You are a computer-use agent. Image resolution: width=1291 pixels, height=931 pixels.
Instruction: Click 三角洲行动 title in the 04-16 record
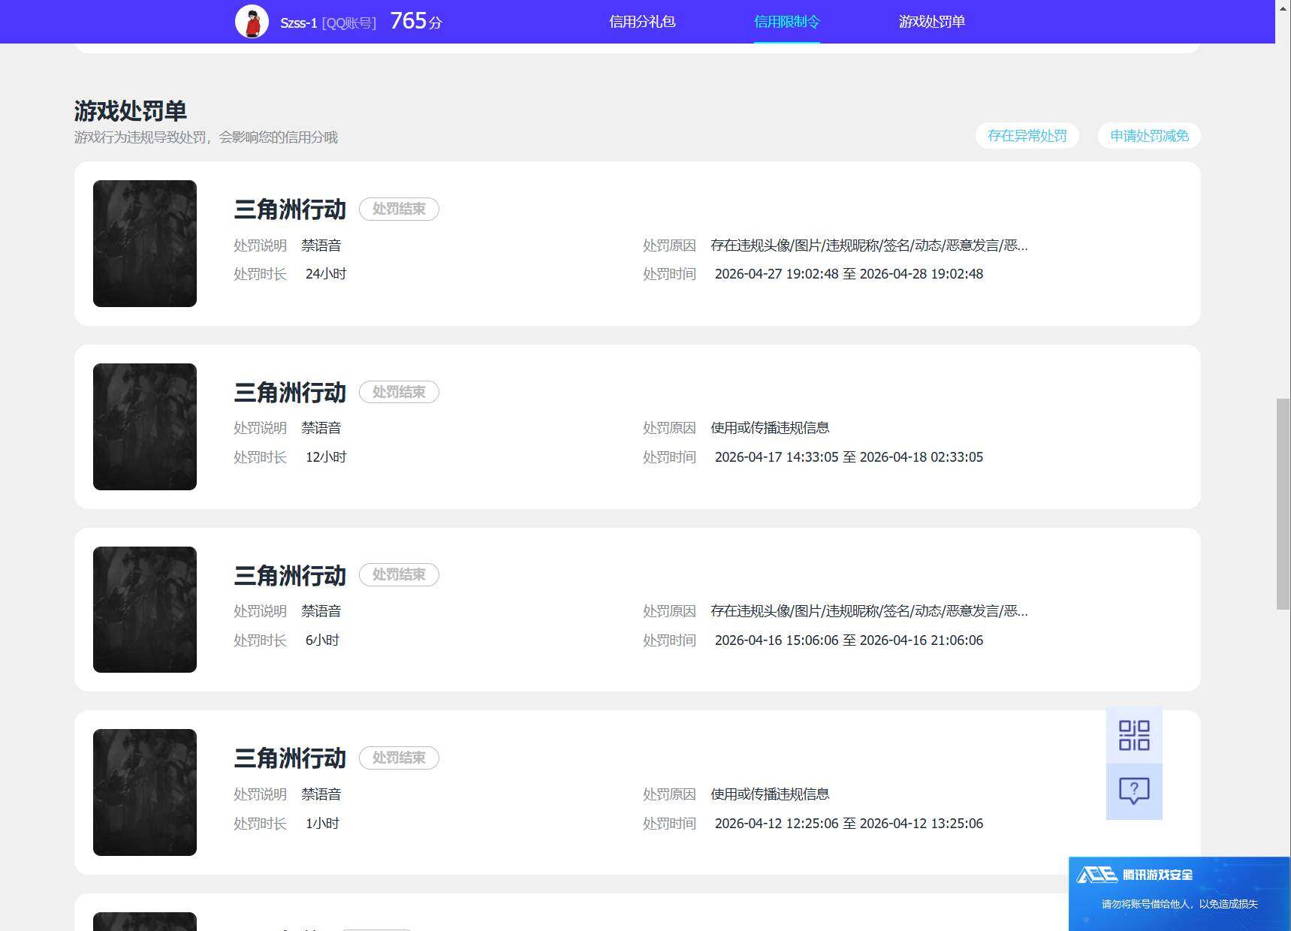point(290,576)
